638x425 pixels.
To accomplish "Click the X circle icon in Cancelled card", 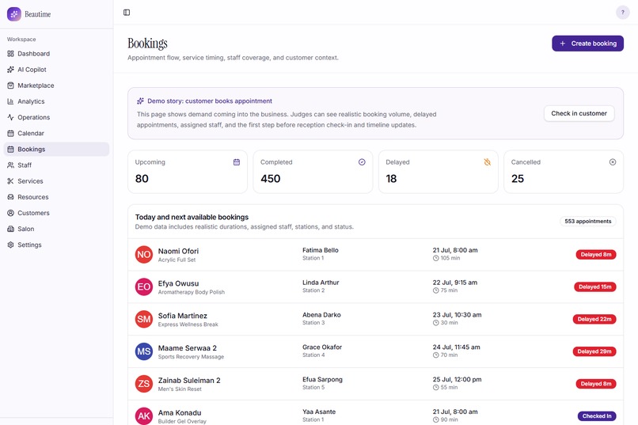I will [613, 162].
